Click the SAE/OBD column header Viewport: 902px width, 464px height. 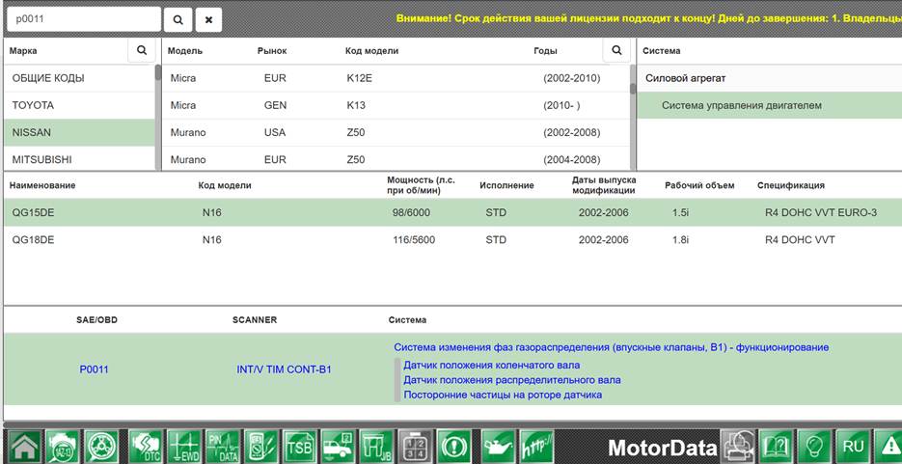tap(96, 319)
